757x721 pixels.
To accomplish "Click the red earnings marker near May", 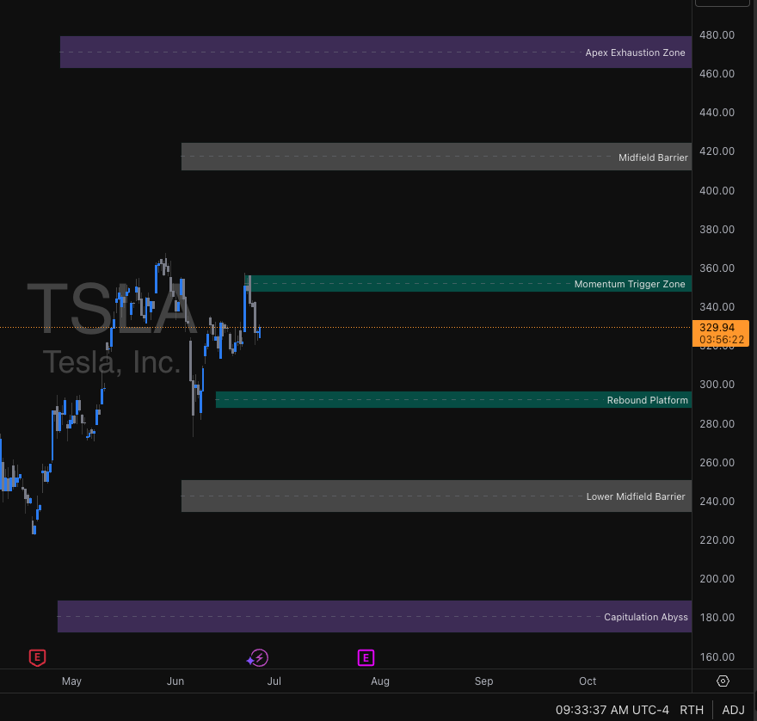I will point(37,657).
